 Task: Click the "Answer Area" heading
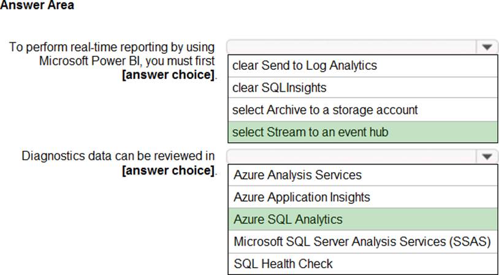(x=37, y=6)
